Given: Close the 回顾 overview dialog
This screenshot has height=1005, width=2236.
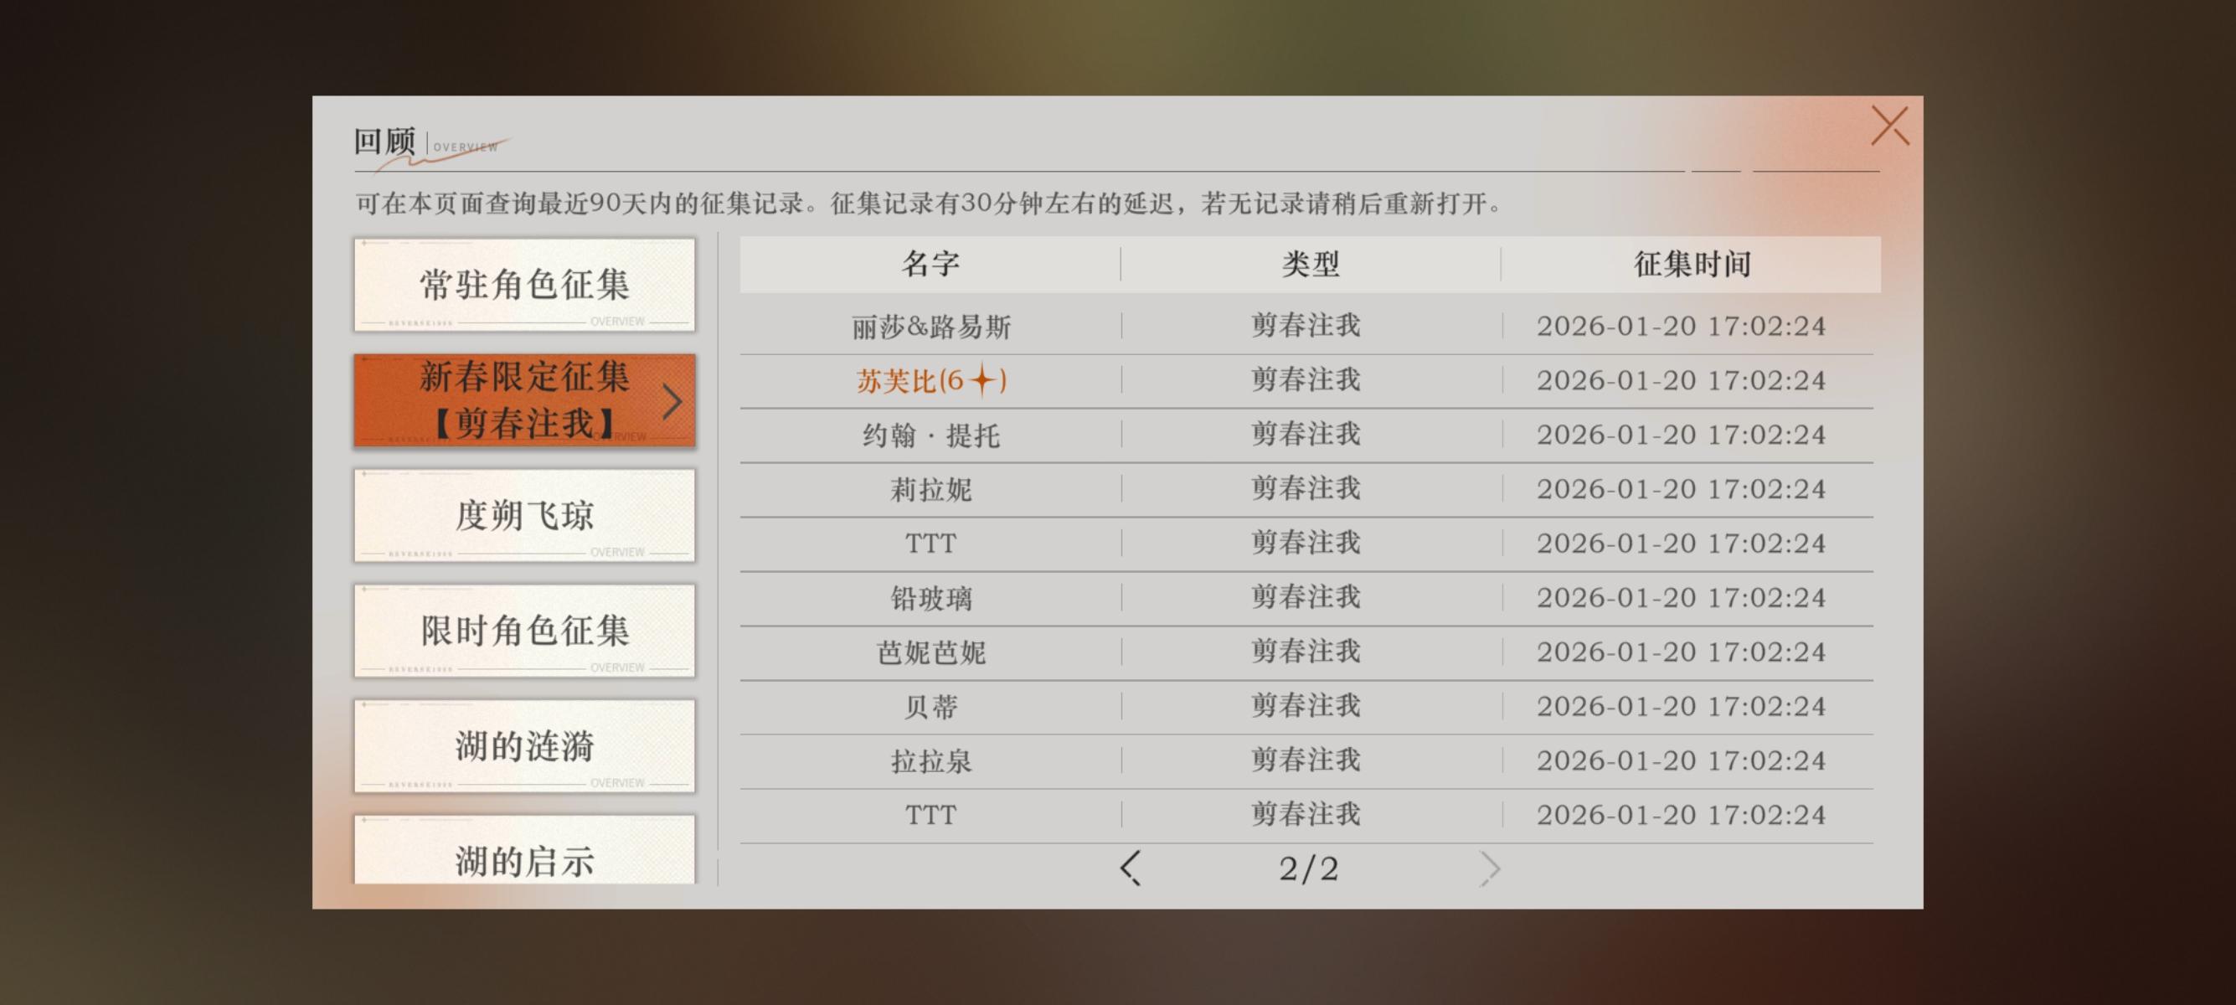Looking at the screenshot, I should [x=1888, y=126].
